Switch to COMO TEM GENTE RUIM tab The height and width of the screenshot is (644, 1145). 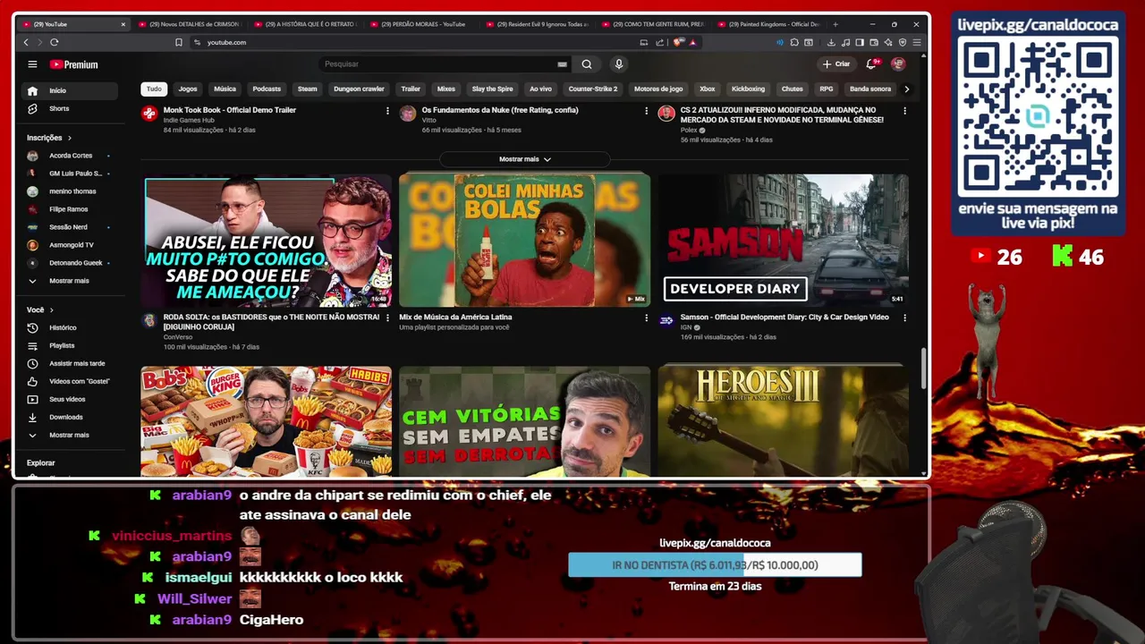(653, 24)
